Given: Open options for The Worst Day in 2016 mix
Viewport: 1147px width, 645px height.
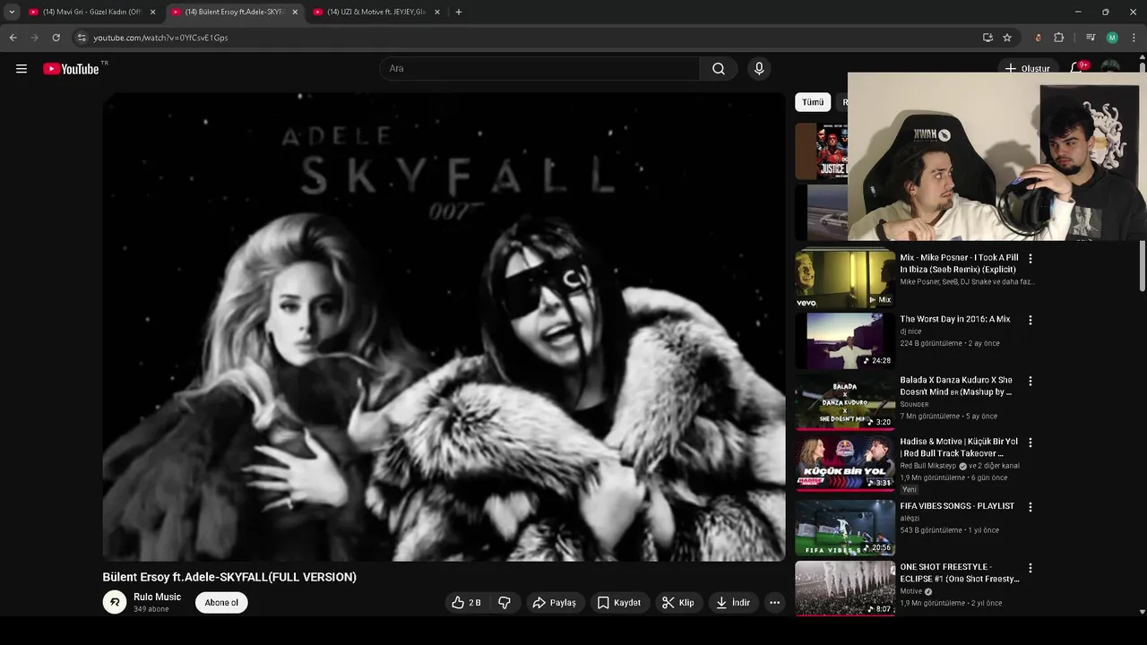Looking at the screenshot, I should 1031,320.
